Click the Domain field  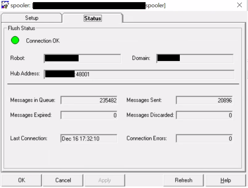click(195, 58)
